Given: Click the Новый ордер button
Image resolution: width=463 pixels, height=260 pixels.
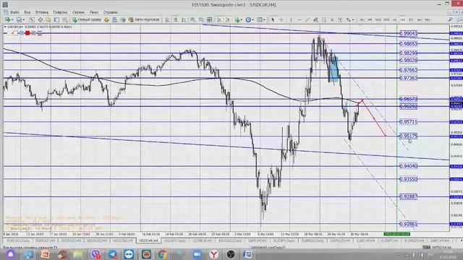Looking at the screenshot, I should [x=87, y=19].
